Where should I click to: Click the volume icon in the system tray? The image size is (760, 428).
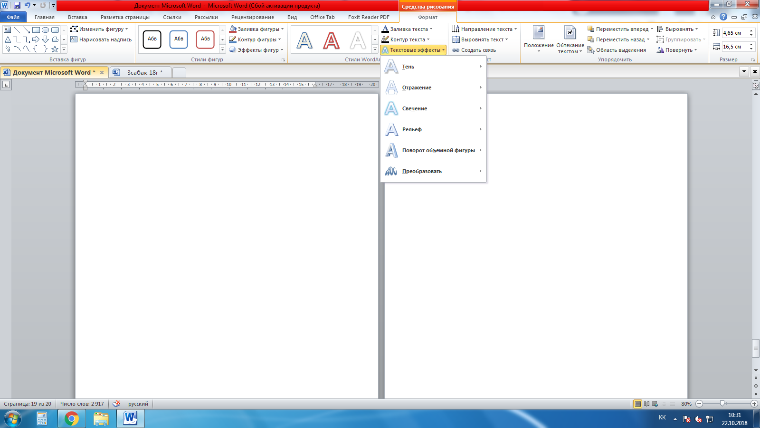[698, 419]
